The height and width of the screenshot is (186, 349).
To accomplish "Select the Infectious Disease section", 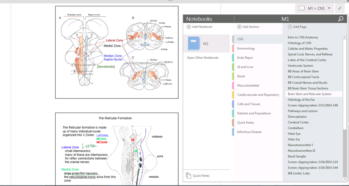I will pyautogui.click(x=249, y=132).
